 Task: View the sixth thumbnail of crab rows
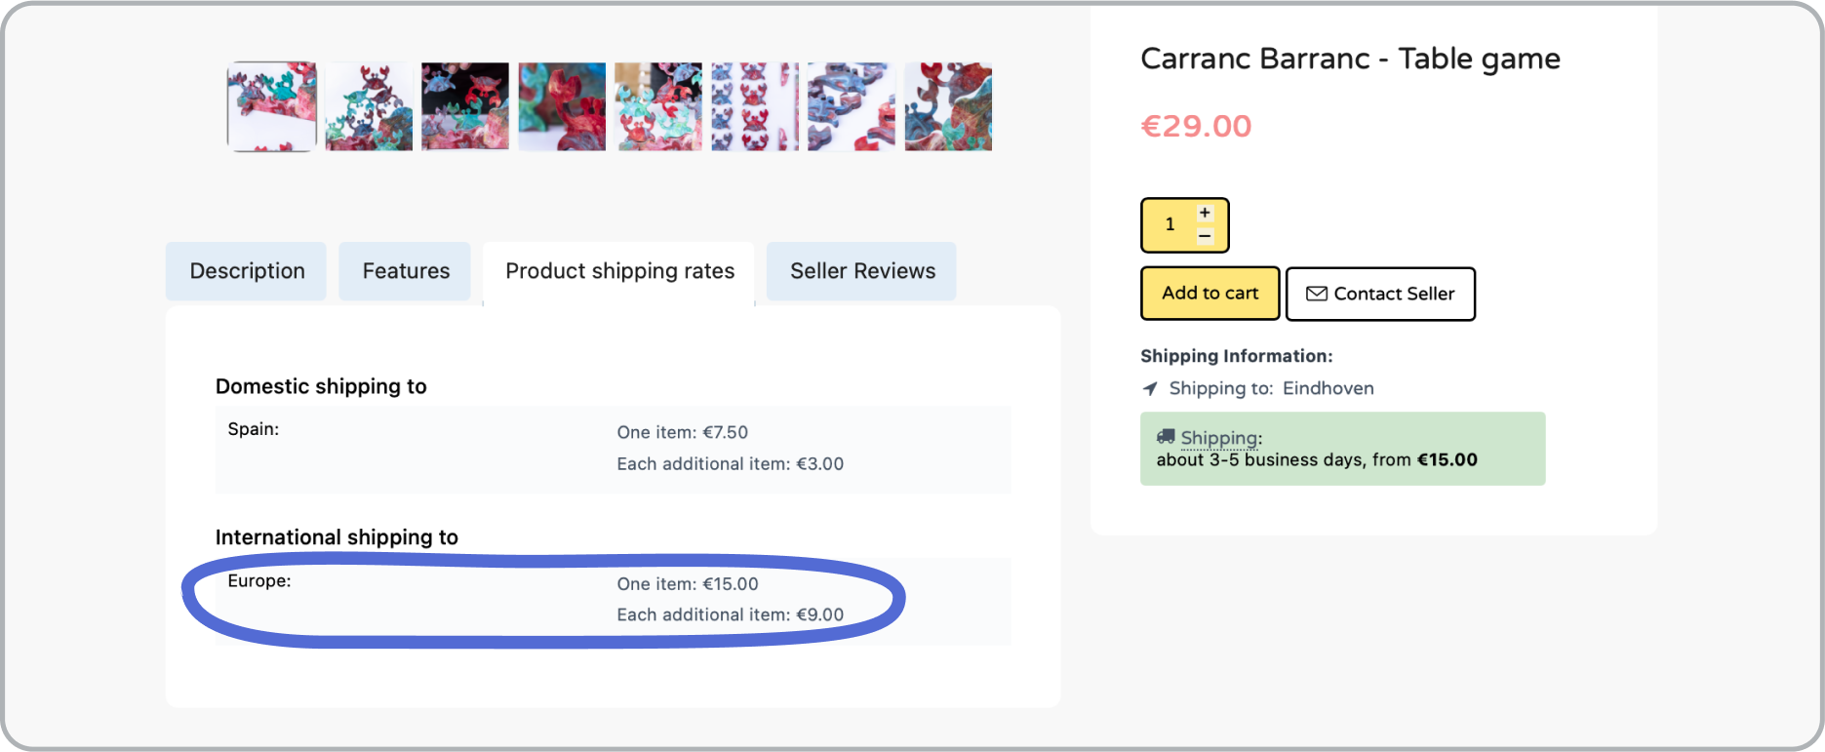click(x=755, y=107)
